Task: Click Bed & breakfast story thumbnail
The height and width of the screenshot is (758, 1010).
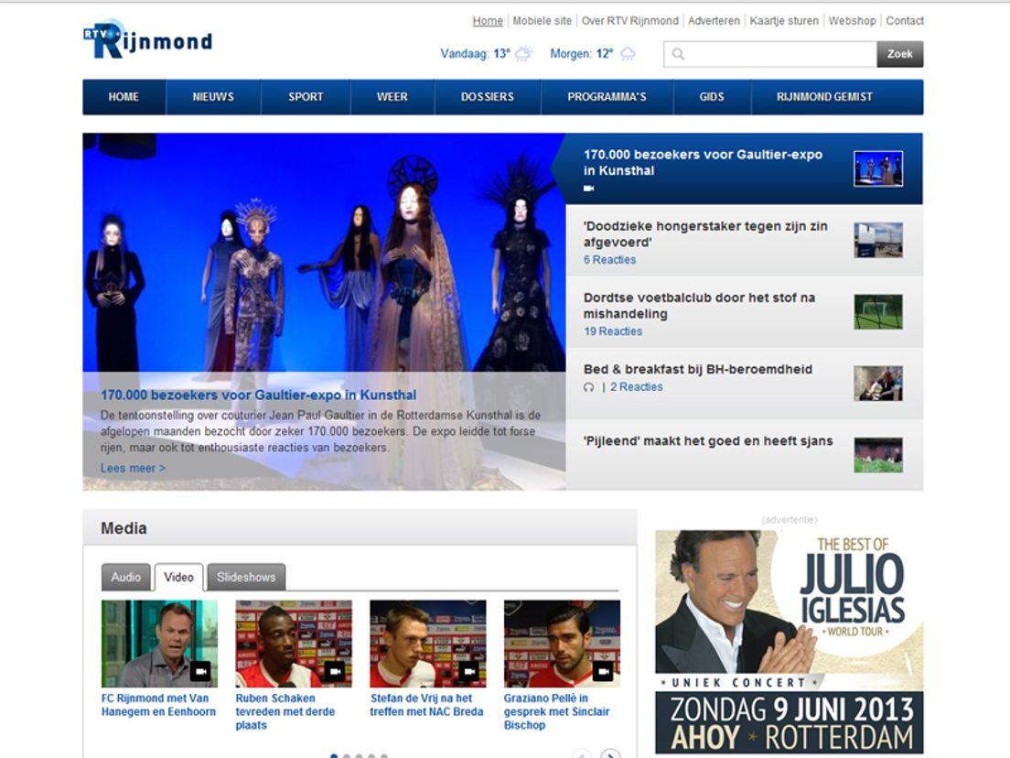Action: (x=878, y=384)
